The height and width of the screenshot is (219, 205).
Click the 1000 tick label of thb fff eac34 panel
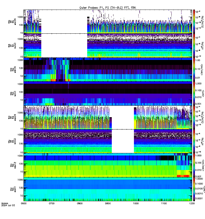click(20, 17)
